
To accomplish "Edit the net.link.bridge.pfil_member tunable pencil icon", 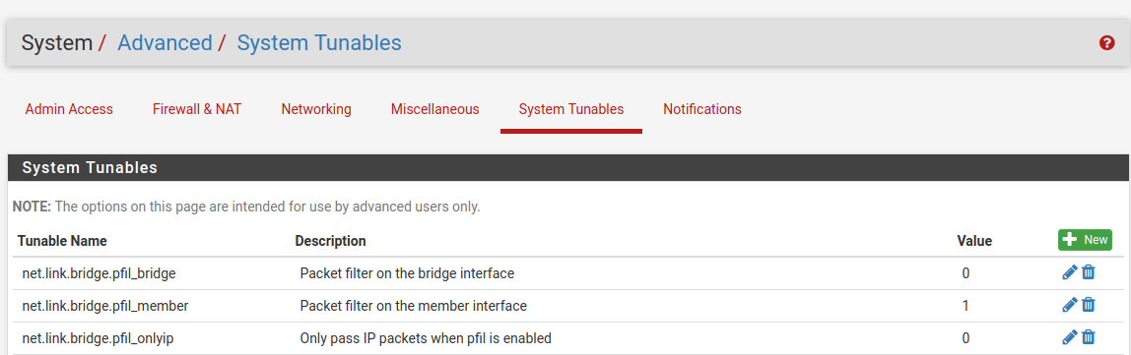I will (x=1070, y=305).
